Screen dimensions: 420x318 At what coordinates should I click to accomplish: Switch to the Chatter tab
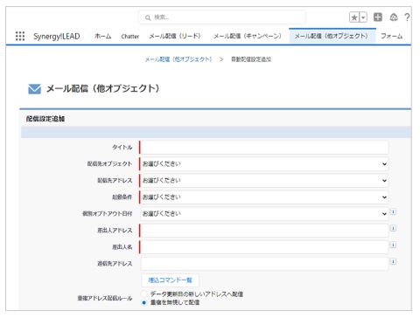[x=130, y=37]
